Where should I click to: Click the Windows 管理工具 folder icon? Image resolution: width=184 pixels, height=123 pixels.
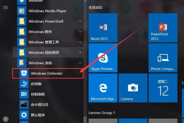pyautogui.click(x=22, y=42)
